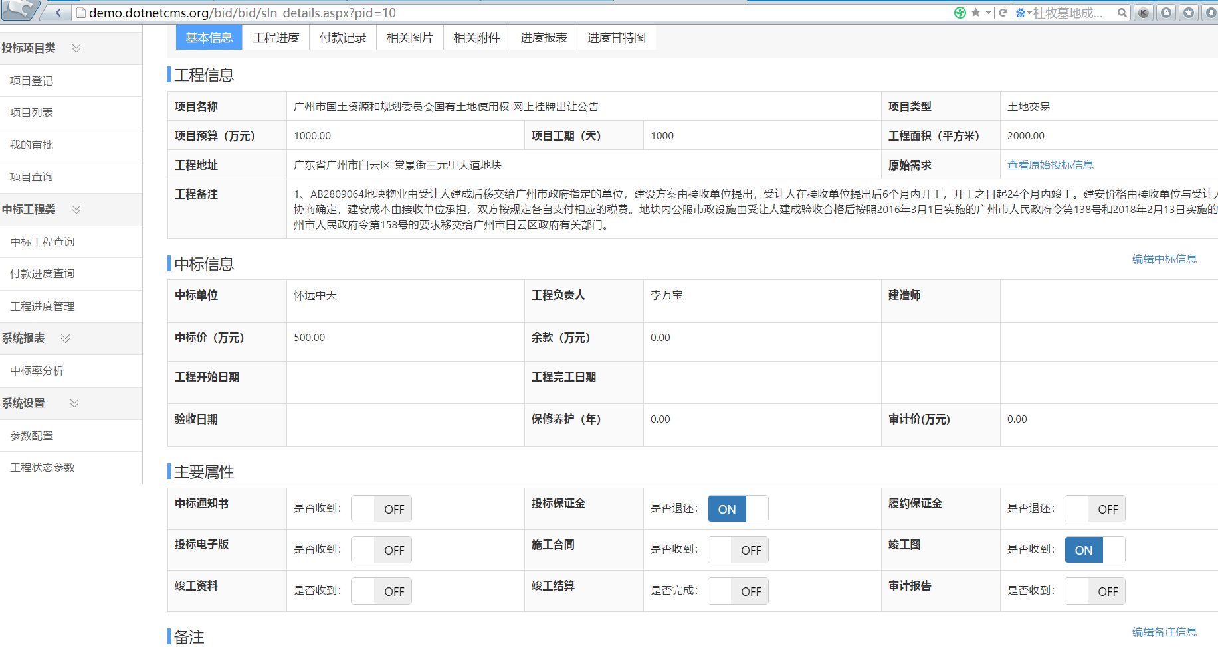Viewport: 1218px width, 647px height.
Task: Click the green pinwheel icon in address bar
Action: [x=960, y=13]
